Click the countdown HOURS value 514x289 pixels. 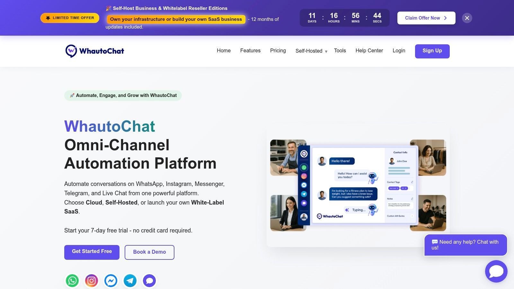[334, 16]
